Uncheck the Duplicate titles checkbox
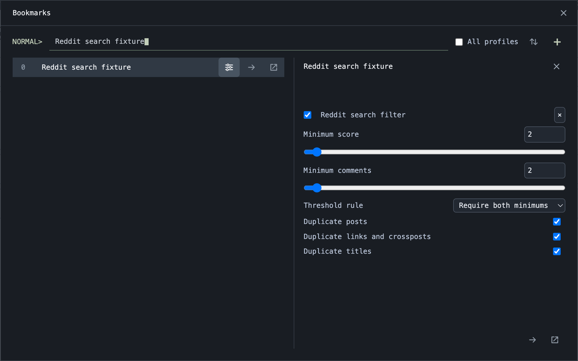578x361 pixels. (x=557, y=251)
